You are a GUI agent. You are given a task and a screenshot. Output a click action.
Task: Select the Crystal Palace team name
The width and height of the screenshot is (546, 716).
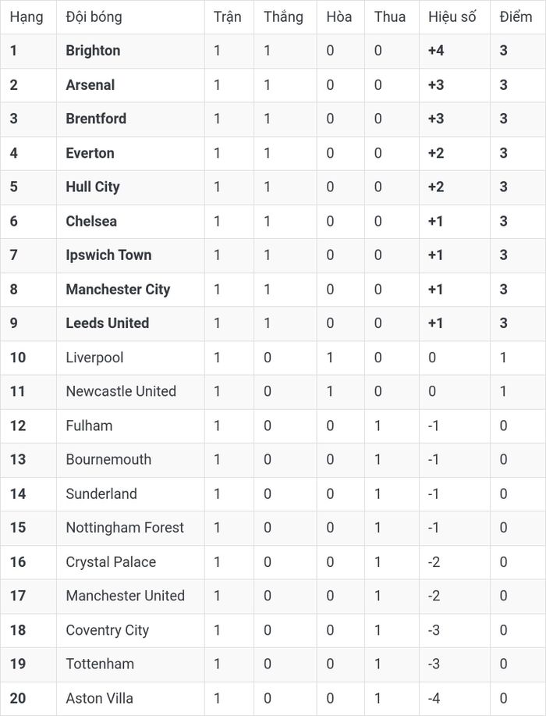point(111,562)
